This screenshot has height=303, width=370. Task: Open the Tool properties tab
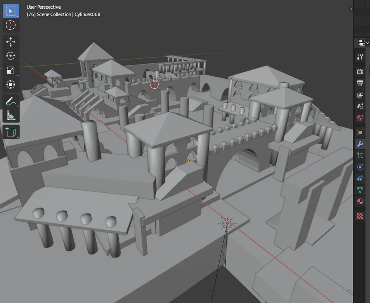coord(360,57)
